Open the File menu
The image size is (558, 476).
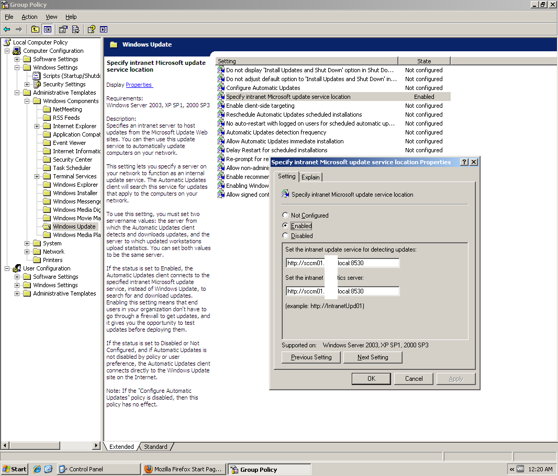(9, 17)
